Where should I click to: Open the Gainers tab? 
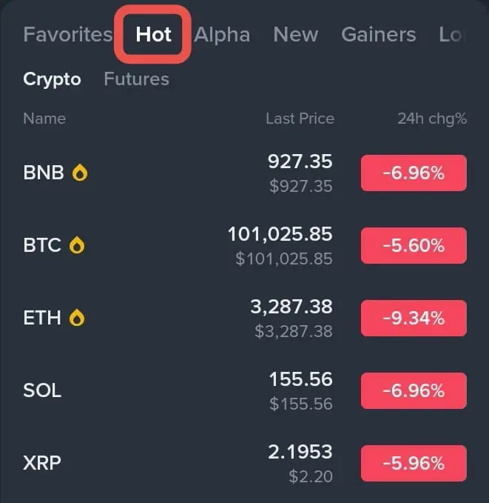click(x=378, y=35)
